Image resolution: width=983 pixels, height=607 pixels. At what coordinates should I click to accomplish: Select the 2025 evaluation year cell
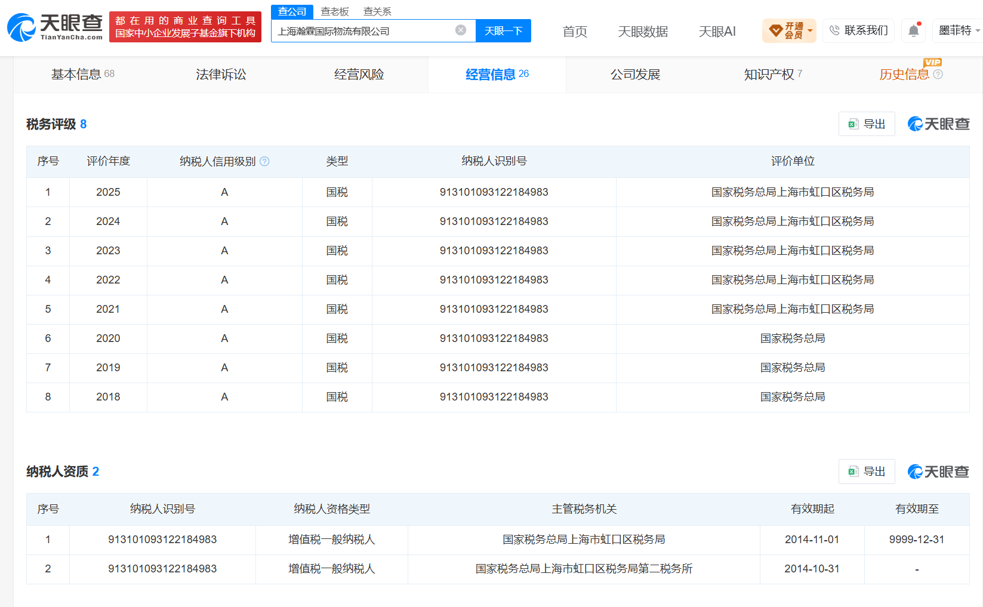(x=108, y=192)
